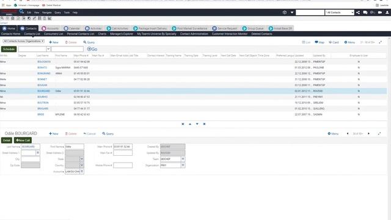Click the search value input beside Go
This screenshot has width=391, height=220.
pyautogui.click(x=68, y=49)
